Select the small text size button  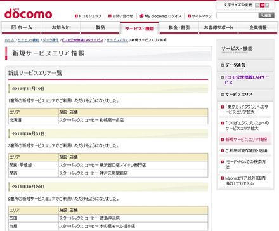tap(257, 5)
